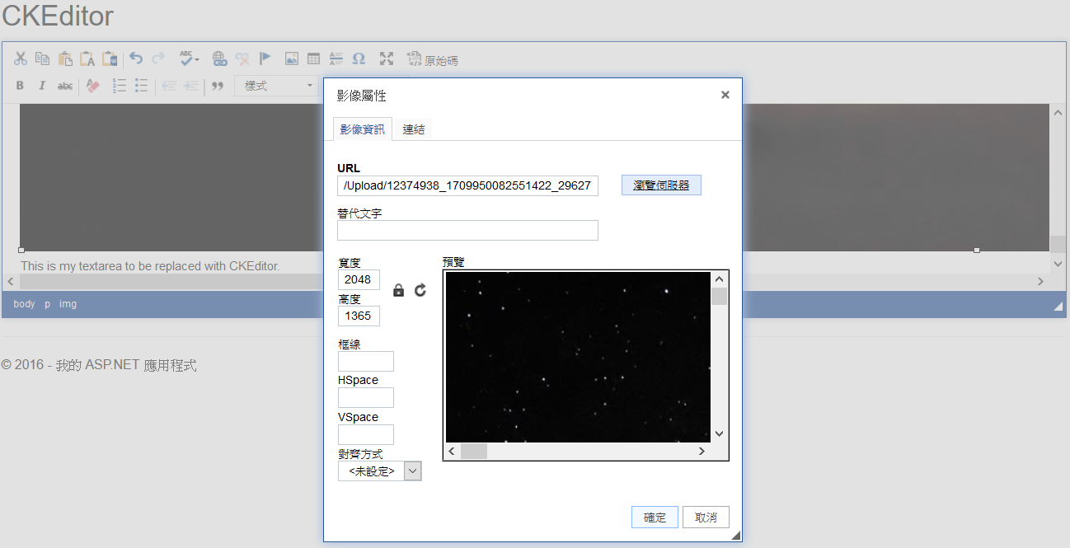
Task: Click the editor resize handle corner
Action: click(1058, 307)
